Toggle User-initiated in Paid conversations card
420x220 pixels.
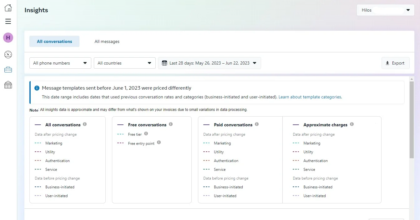tap(220, 196)
